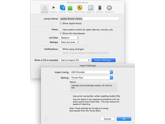Click help button in General Preferences window

point(36,73)
